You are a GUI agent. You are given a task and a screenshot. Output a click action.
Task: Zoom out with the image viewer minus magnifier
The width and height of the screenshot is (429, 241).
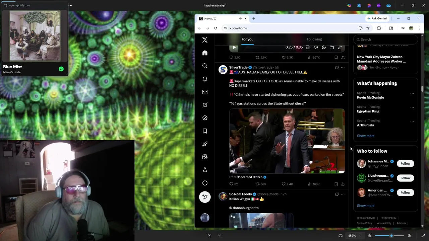click(x=370, y=236)
